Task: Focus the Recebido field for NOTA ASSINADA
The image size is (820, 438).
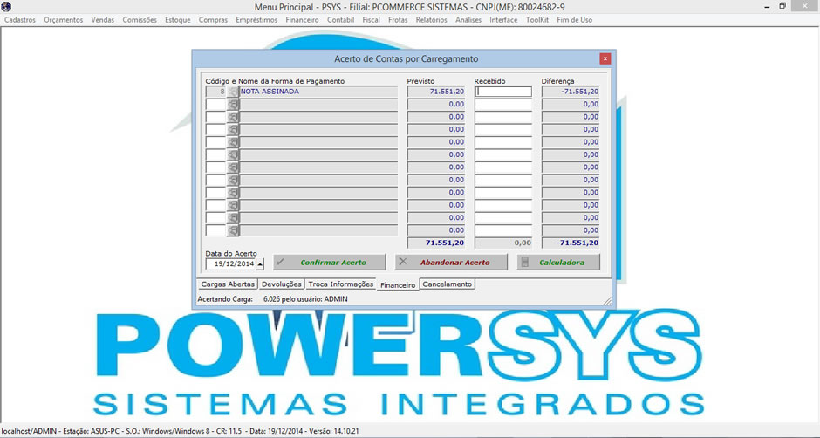Action: pos(503,92)
